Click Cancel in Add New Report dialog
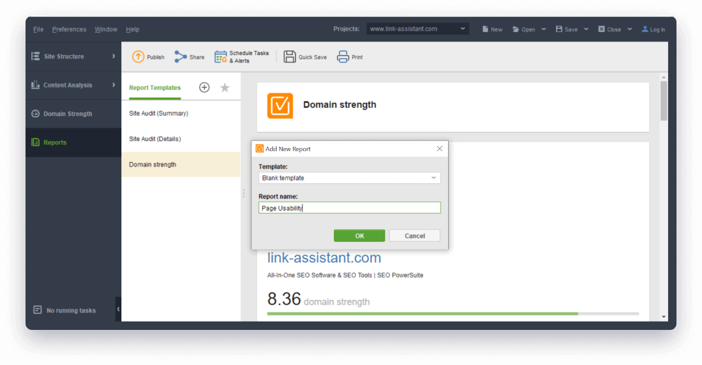 coord(415,235)
